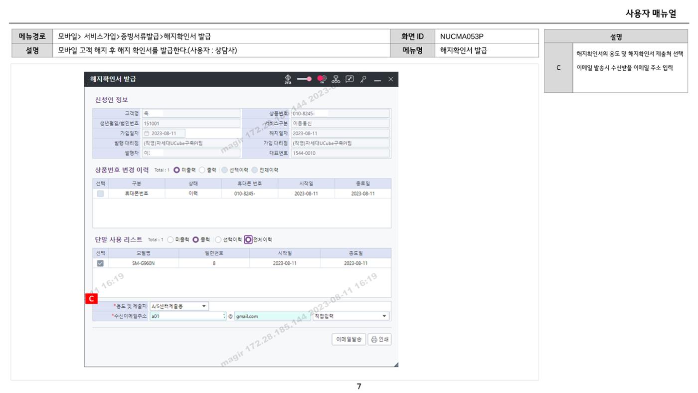
Task: Click the 발행자 field
Action: click(x=191, y=153)
